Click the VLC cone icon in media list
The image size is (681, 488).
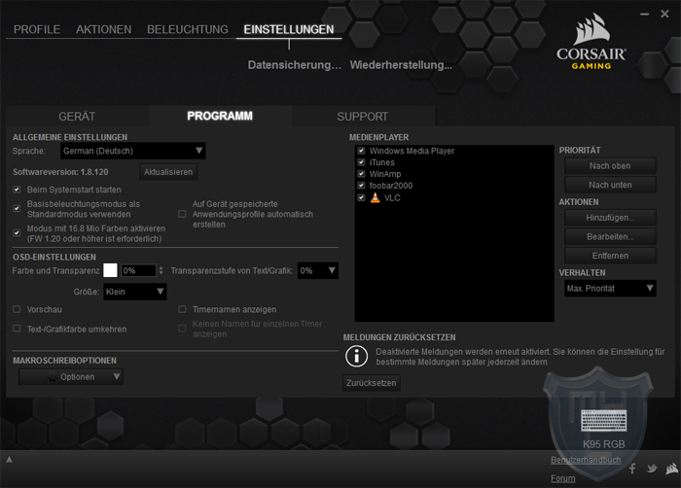pos(376,197)
